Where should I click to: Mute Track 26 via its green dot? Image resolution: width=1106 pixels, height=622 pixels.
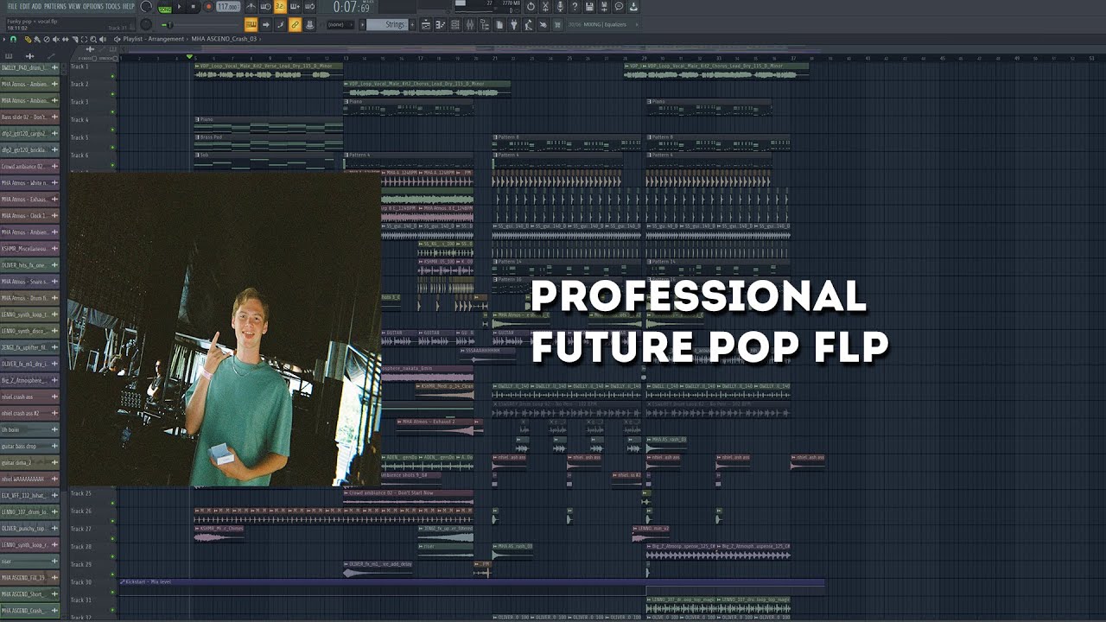112,519
